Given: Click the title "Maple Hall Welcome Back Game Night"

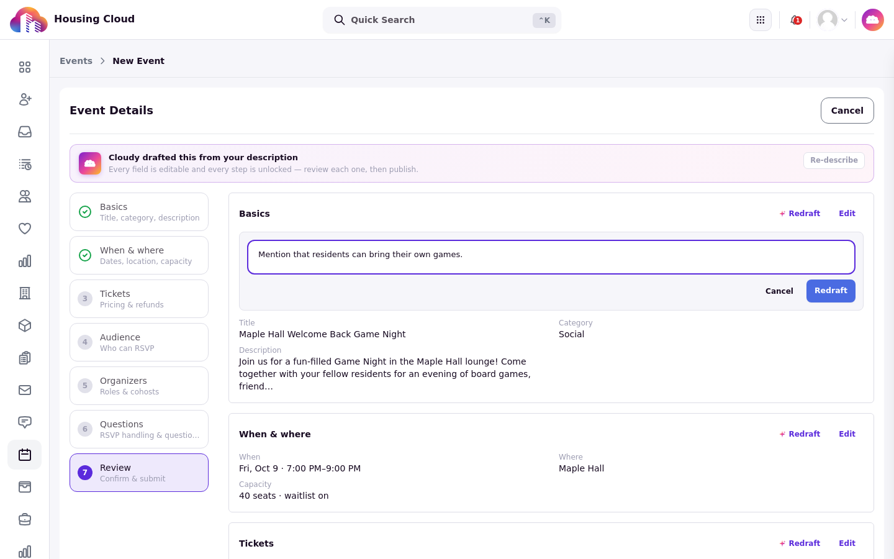Looking at the screenshot, I should [x=322, y=334].
